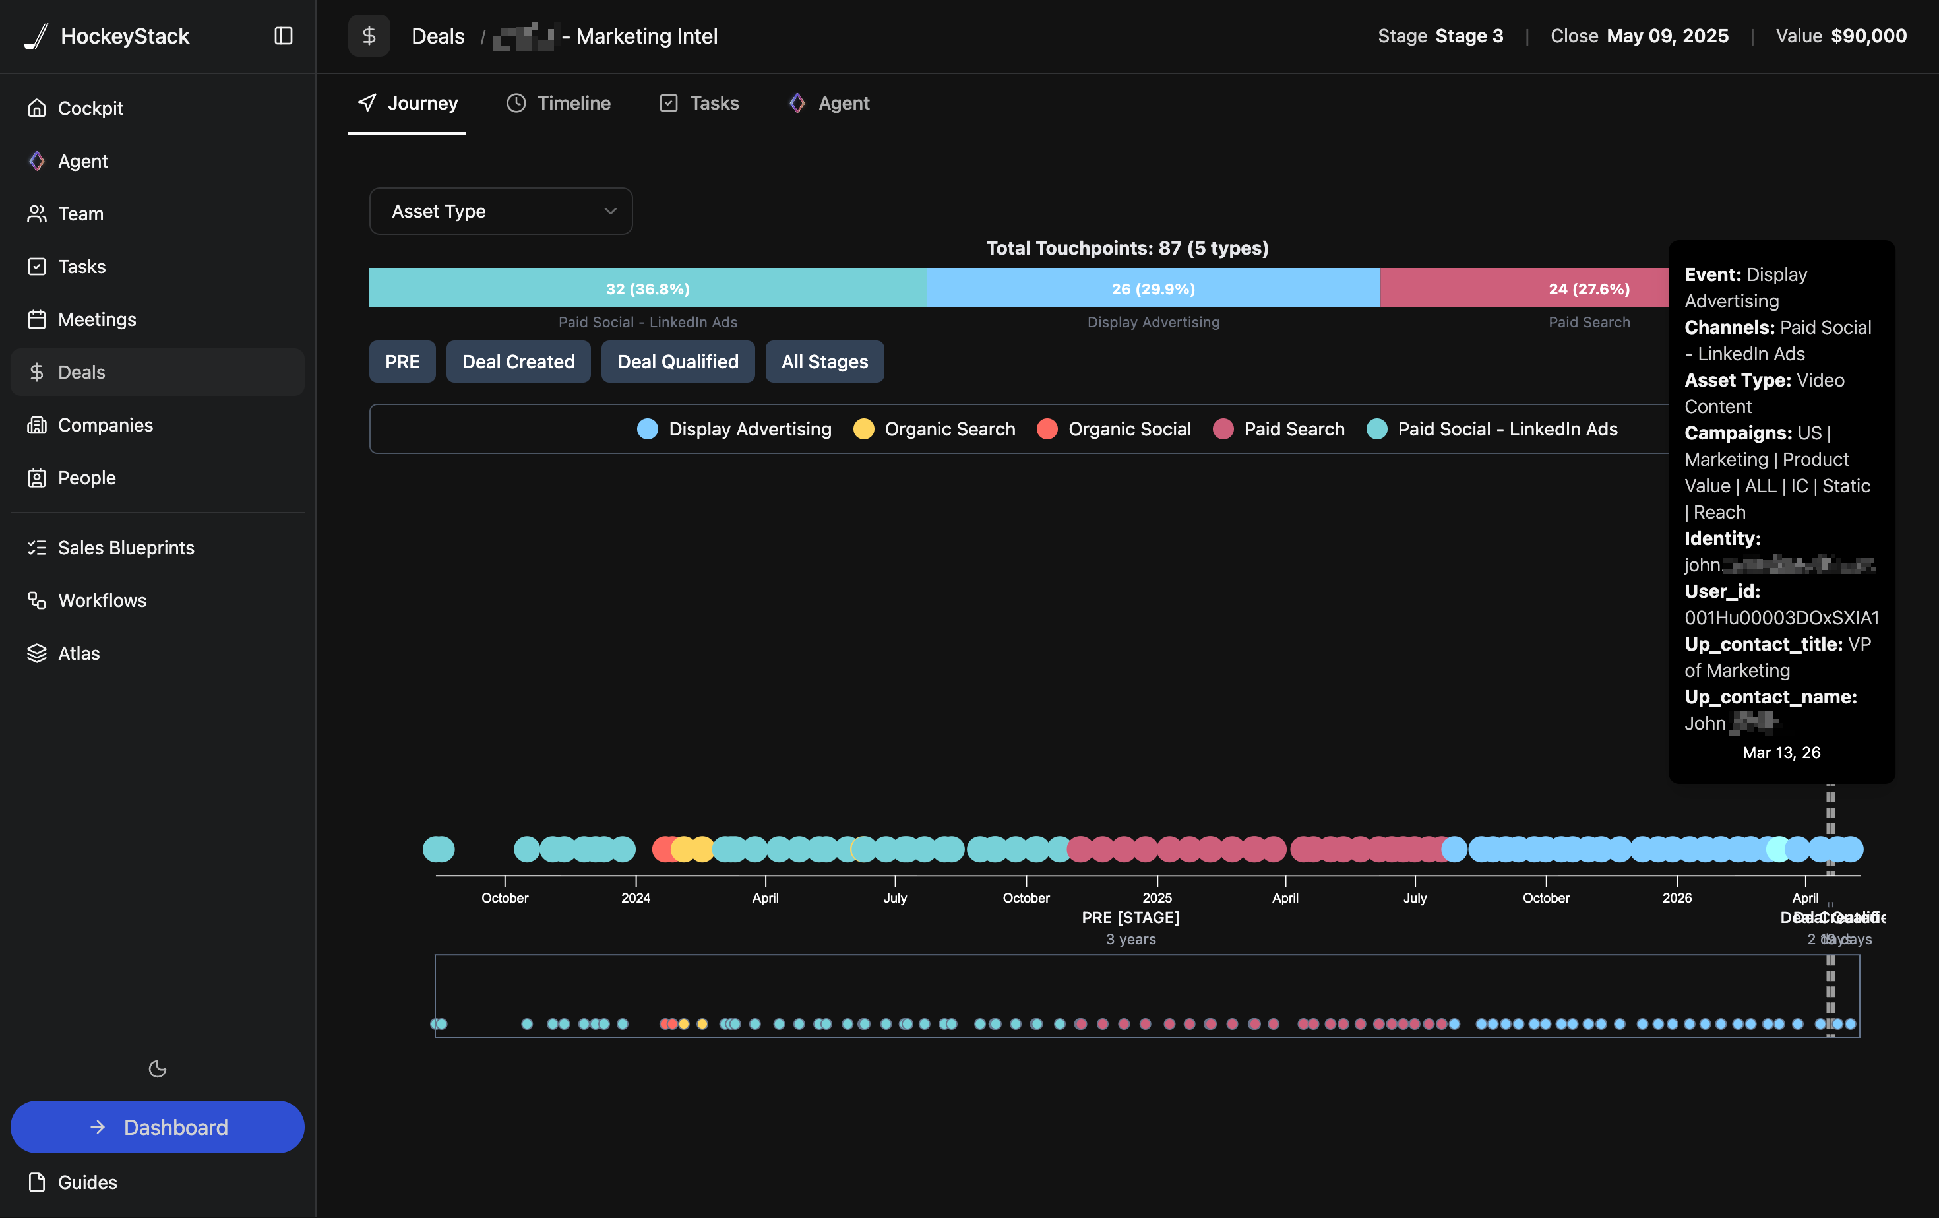Open Atlas in the sidebar
The image size is (1939, 1218).
(158, 653)
